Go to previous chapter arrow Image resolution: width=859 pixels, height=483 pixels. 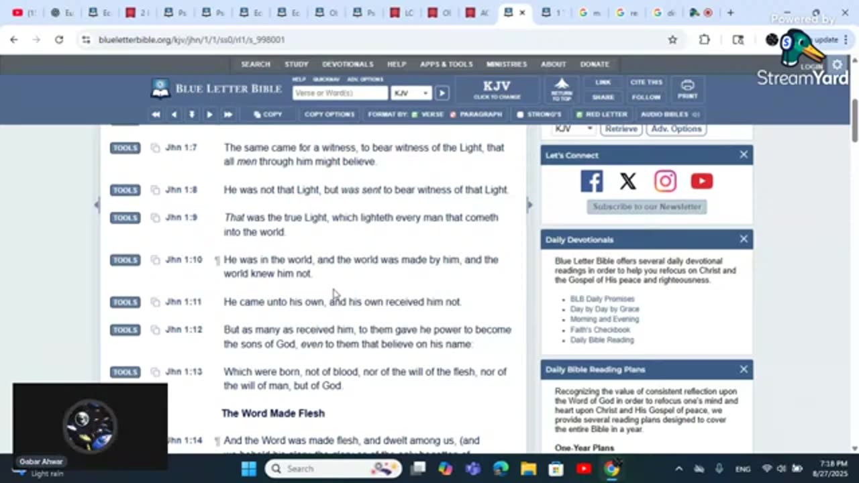pyautogui.click(x=174, y=115)
